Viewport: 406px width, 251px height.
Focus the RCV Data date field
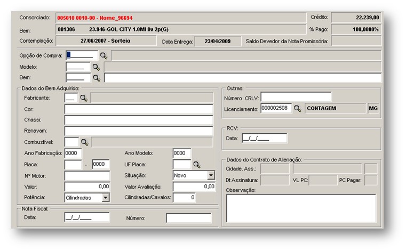[x=265, y=138]
